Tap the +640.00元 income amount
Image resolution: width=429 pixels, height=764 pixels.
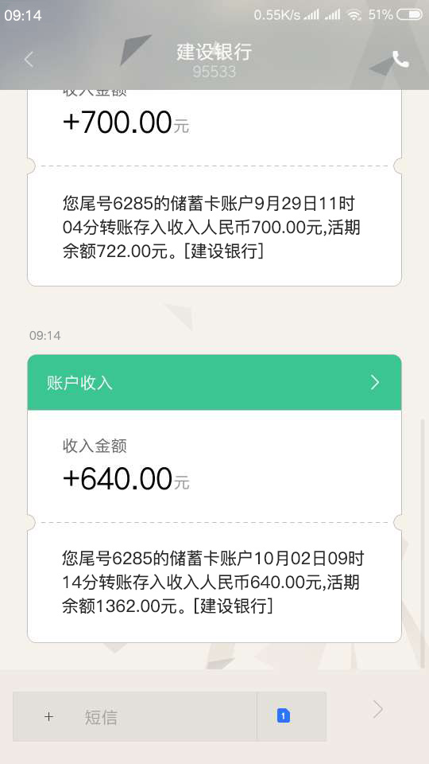point(126,478)
